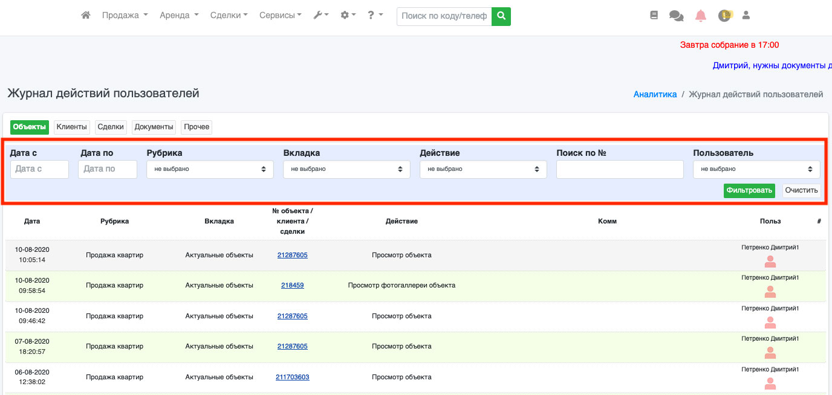Show notifications via the bell icon
The width and height of the screenshot is (832, 395).
click(700, 16)
